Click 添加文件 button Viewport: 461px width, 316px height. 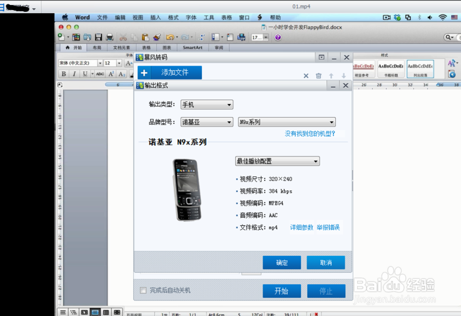tap(170, 73)
